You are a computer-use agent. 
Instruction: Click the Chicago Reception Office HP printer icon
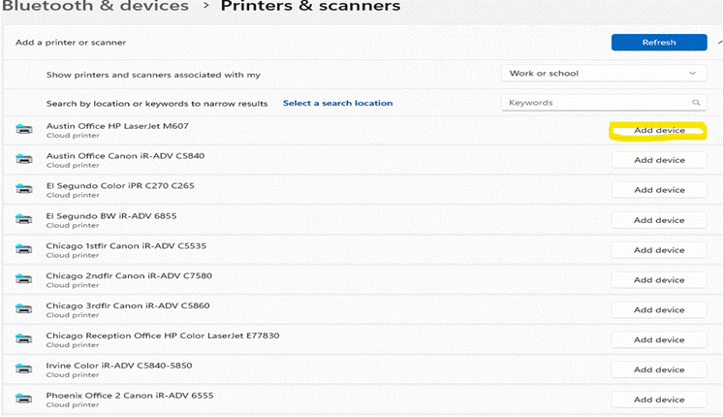point(24,339)
